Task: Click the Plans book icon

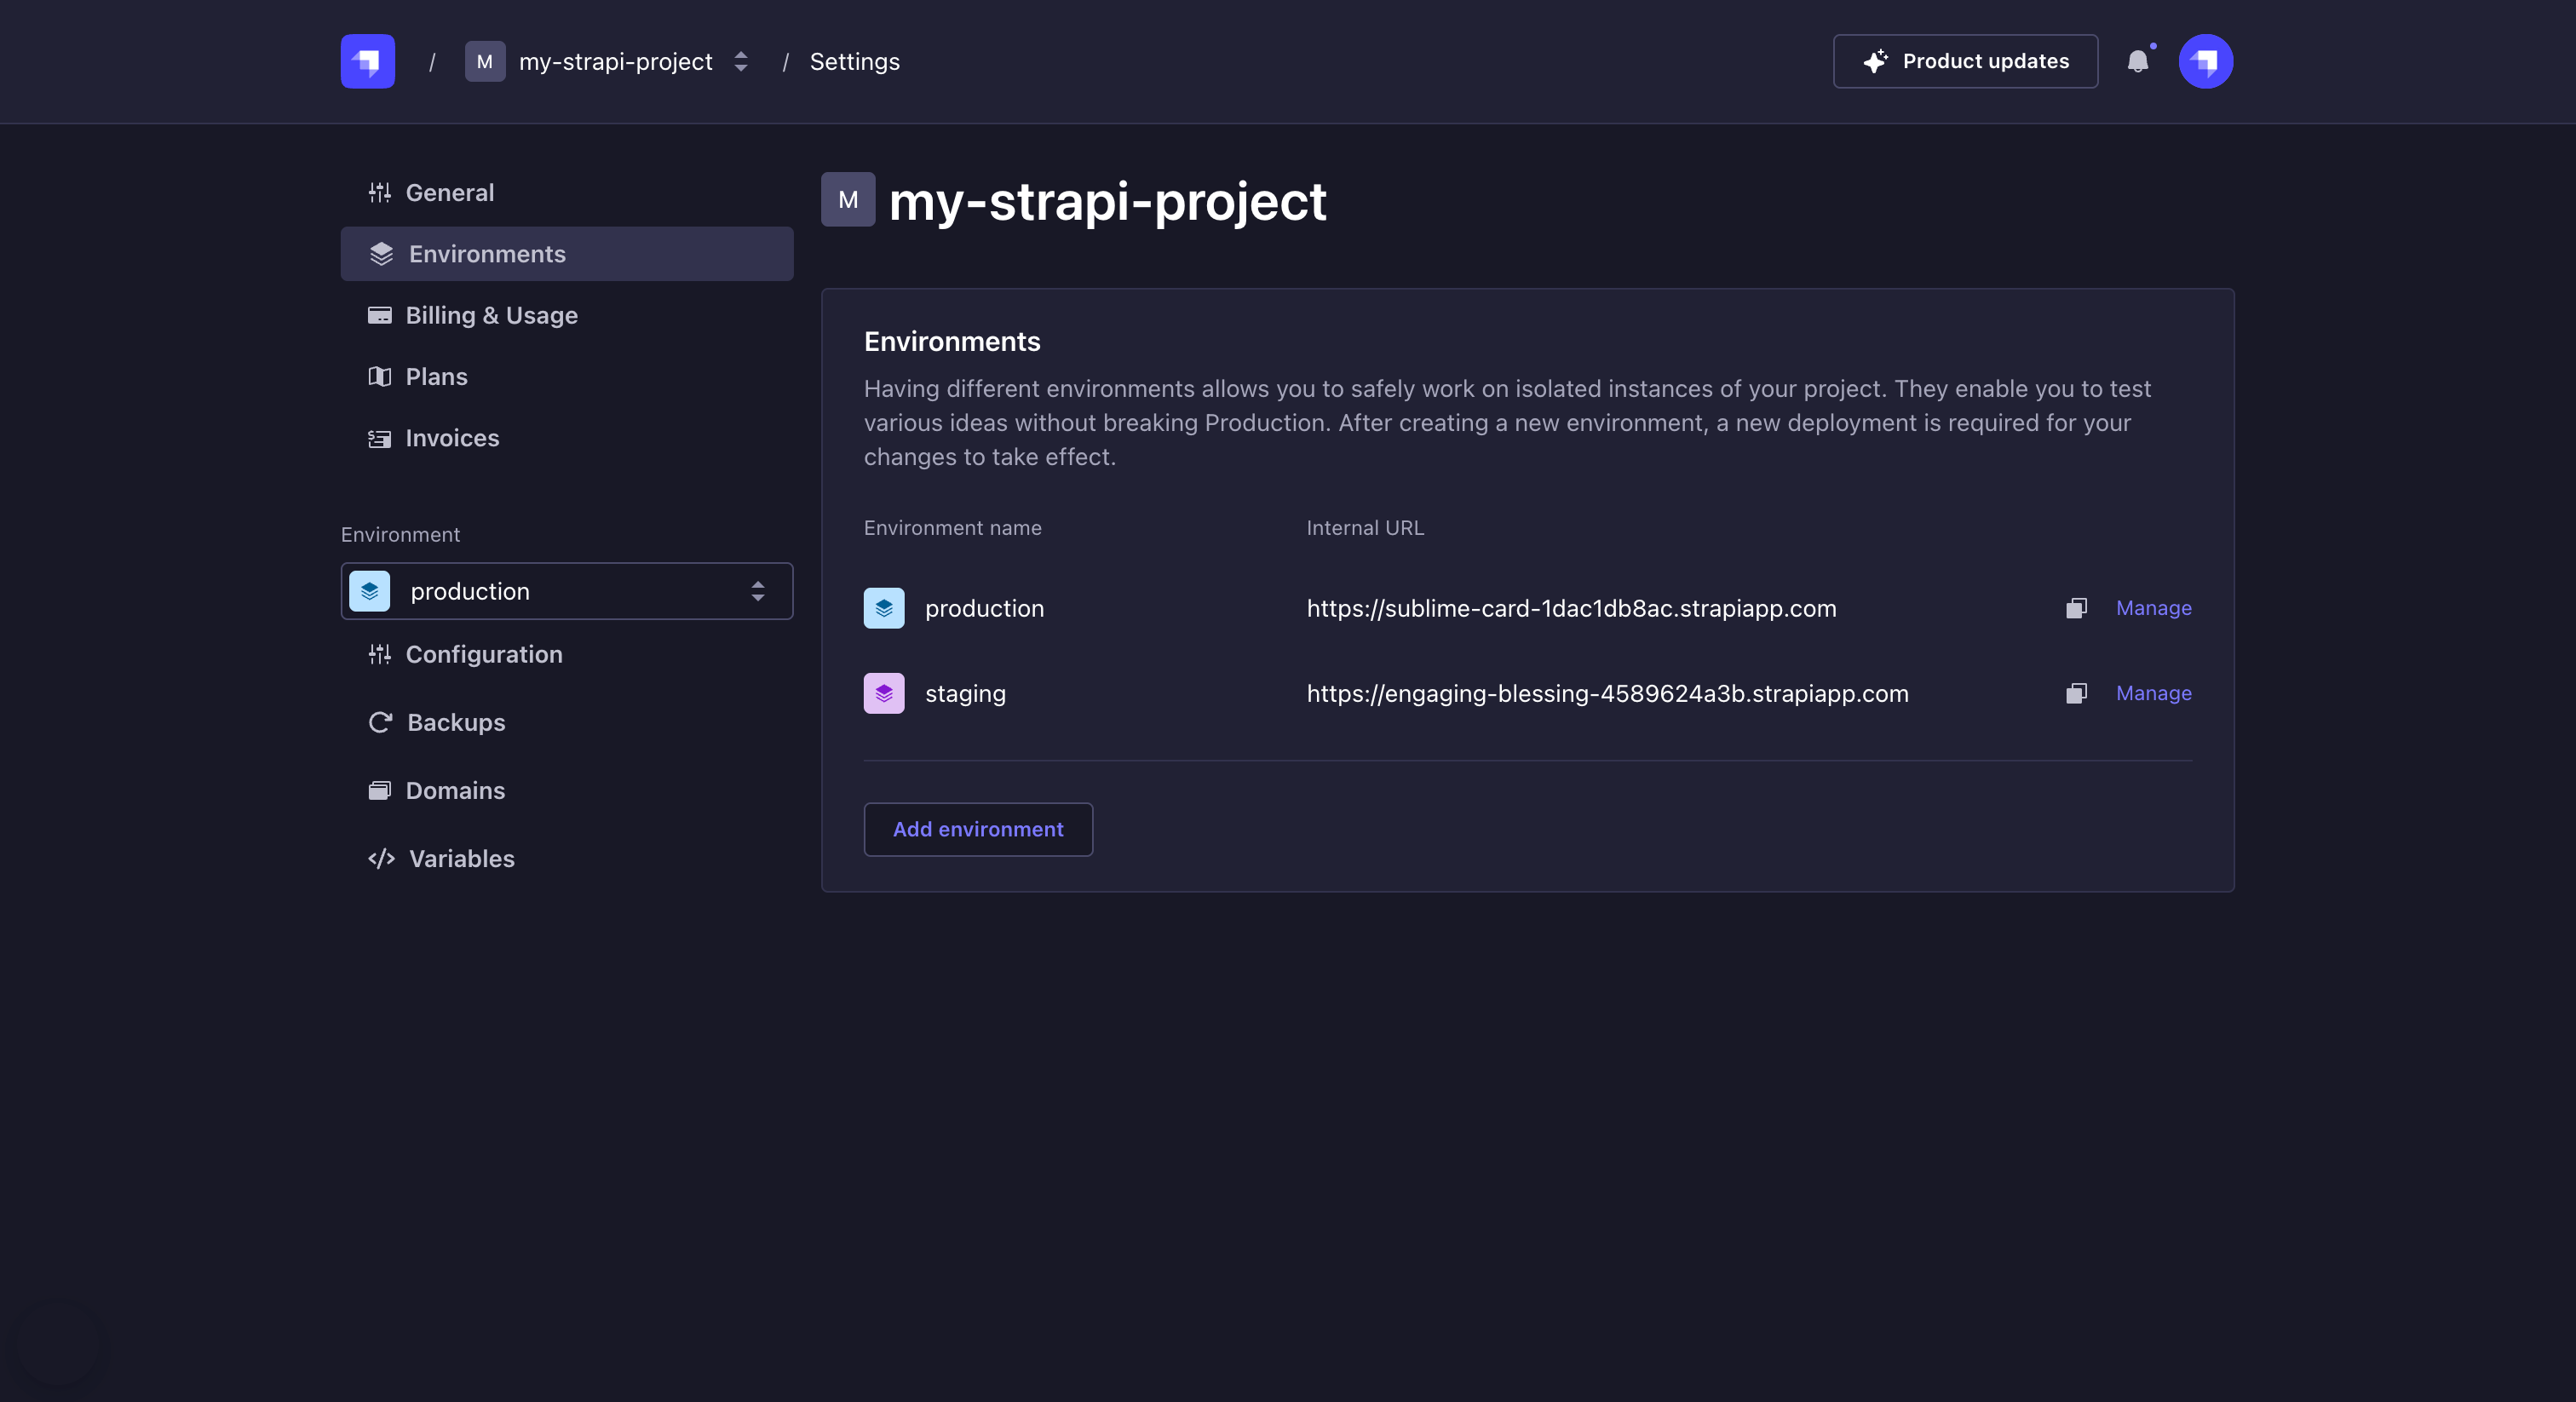Action: tap(380, 376)
